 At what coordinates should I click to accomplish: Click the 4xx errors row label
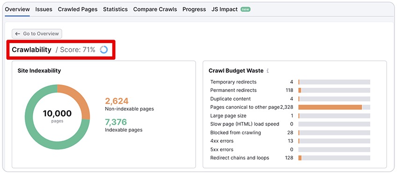222,141
